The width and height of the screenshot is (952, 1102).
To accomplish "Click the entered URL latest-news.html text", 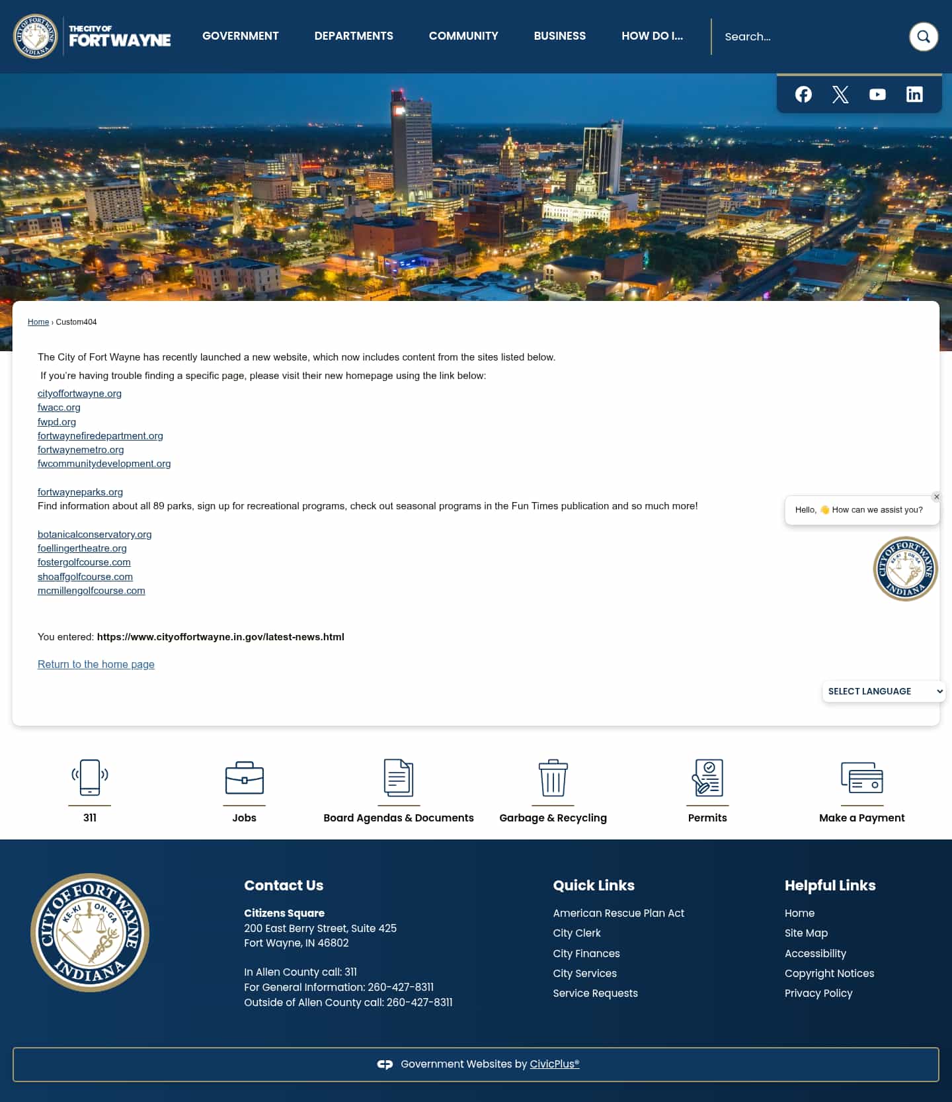I will [221, 637].
